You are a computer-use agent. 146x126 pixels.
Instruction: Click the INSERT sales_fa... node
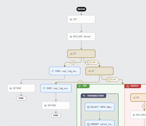tap(100, 123)
